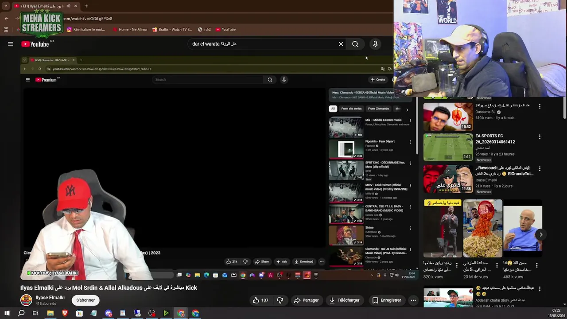Screen dimensions: 567x319
Task: Open Réinitialiser le mot bookmark
Action: pyautogui.click(x=86, y=30)
